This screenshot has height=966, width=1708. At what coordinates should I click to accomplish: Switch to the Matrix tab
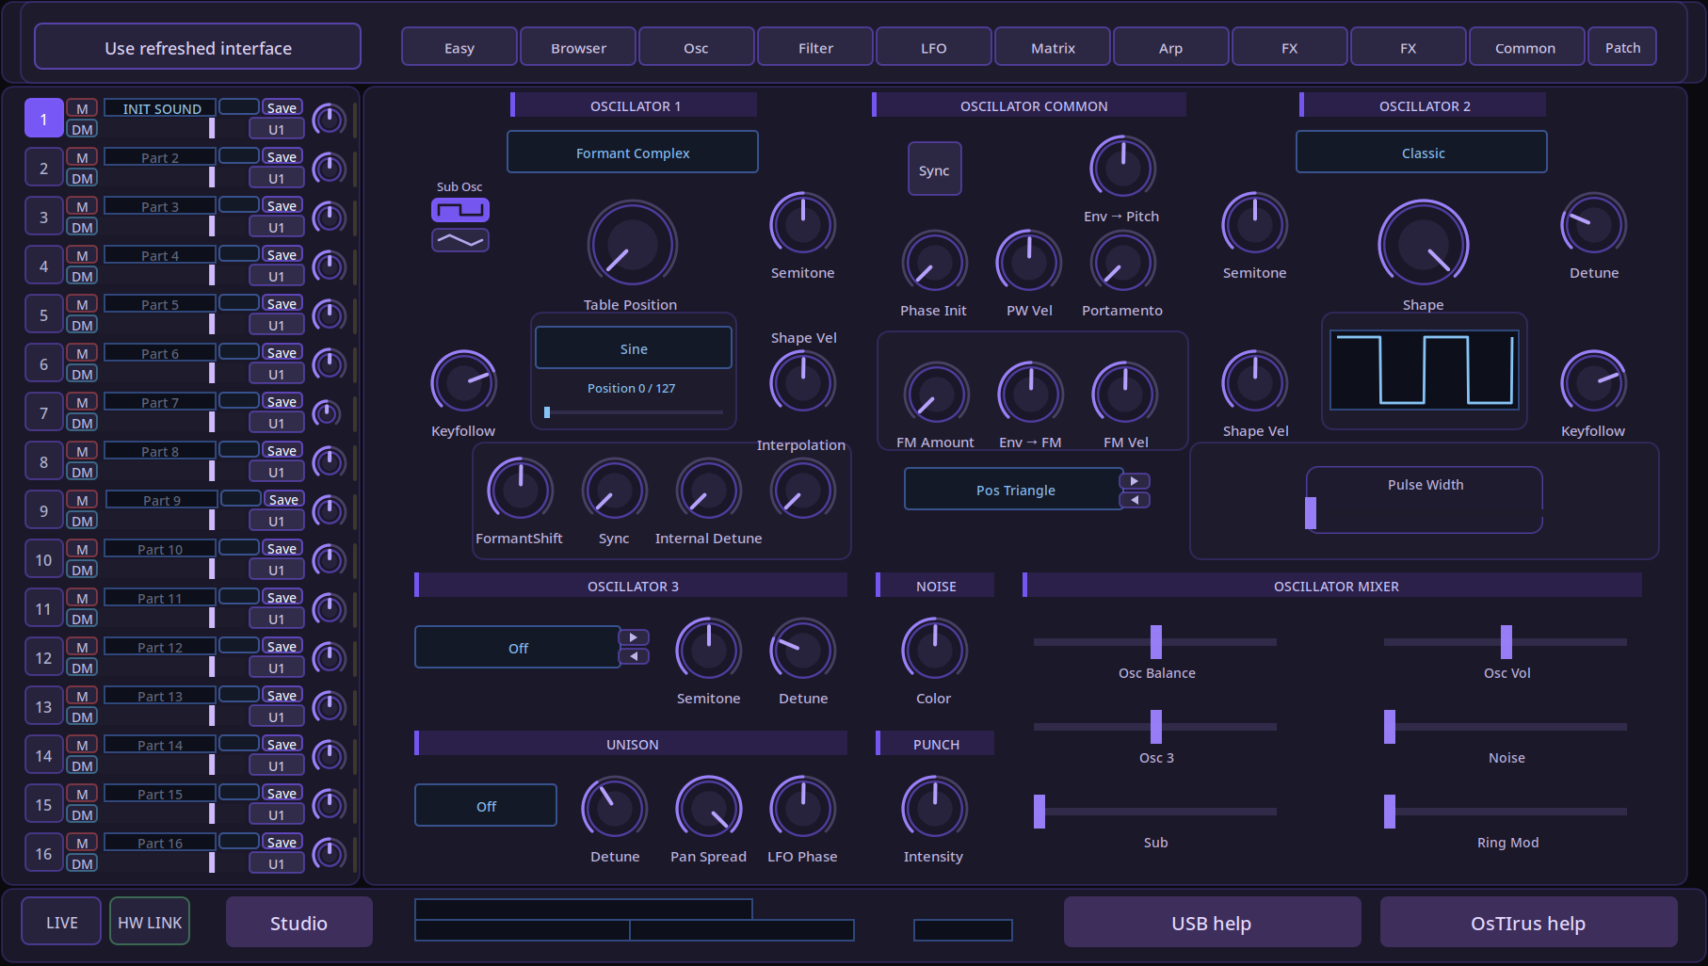pos(1053,47)
